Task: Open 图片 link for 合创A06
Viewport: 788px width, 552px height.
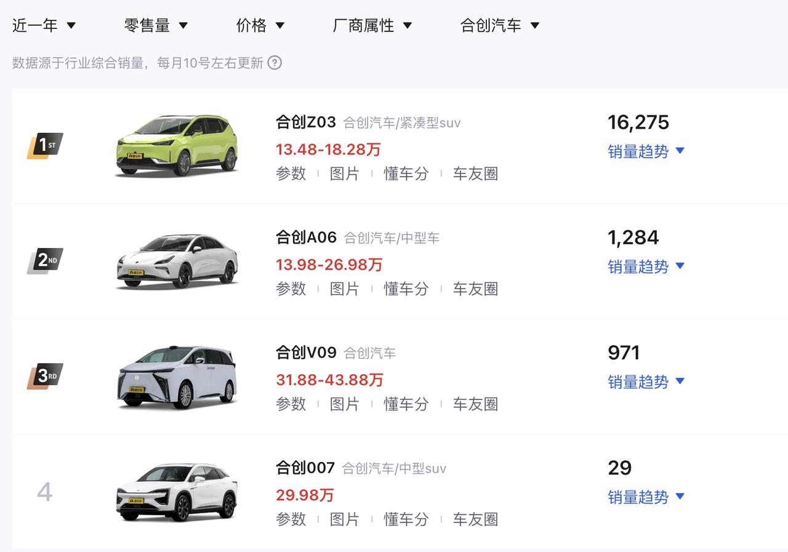Action: (x=345, y=289)
